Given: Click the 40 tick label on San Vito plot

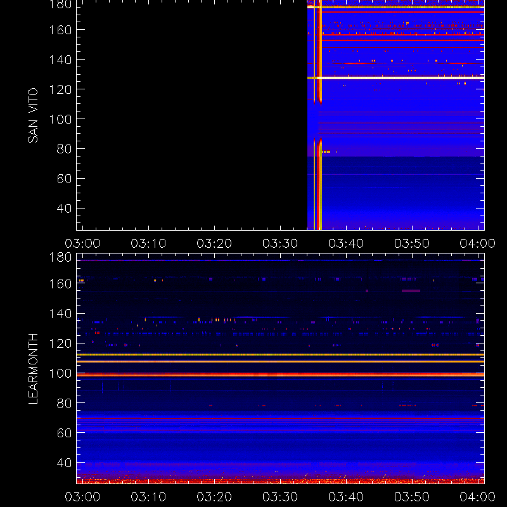Looking at the screenshot, I should 65,209.
